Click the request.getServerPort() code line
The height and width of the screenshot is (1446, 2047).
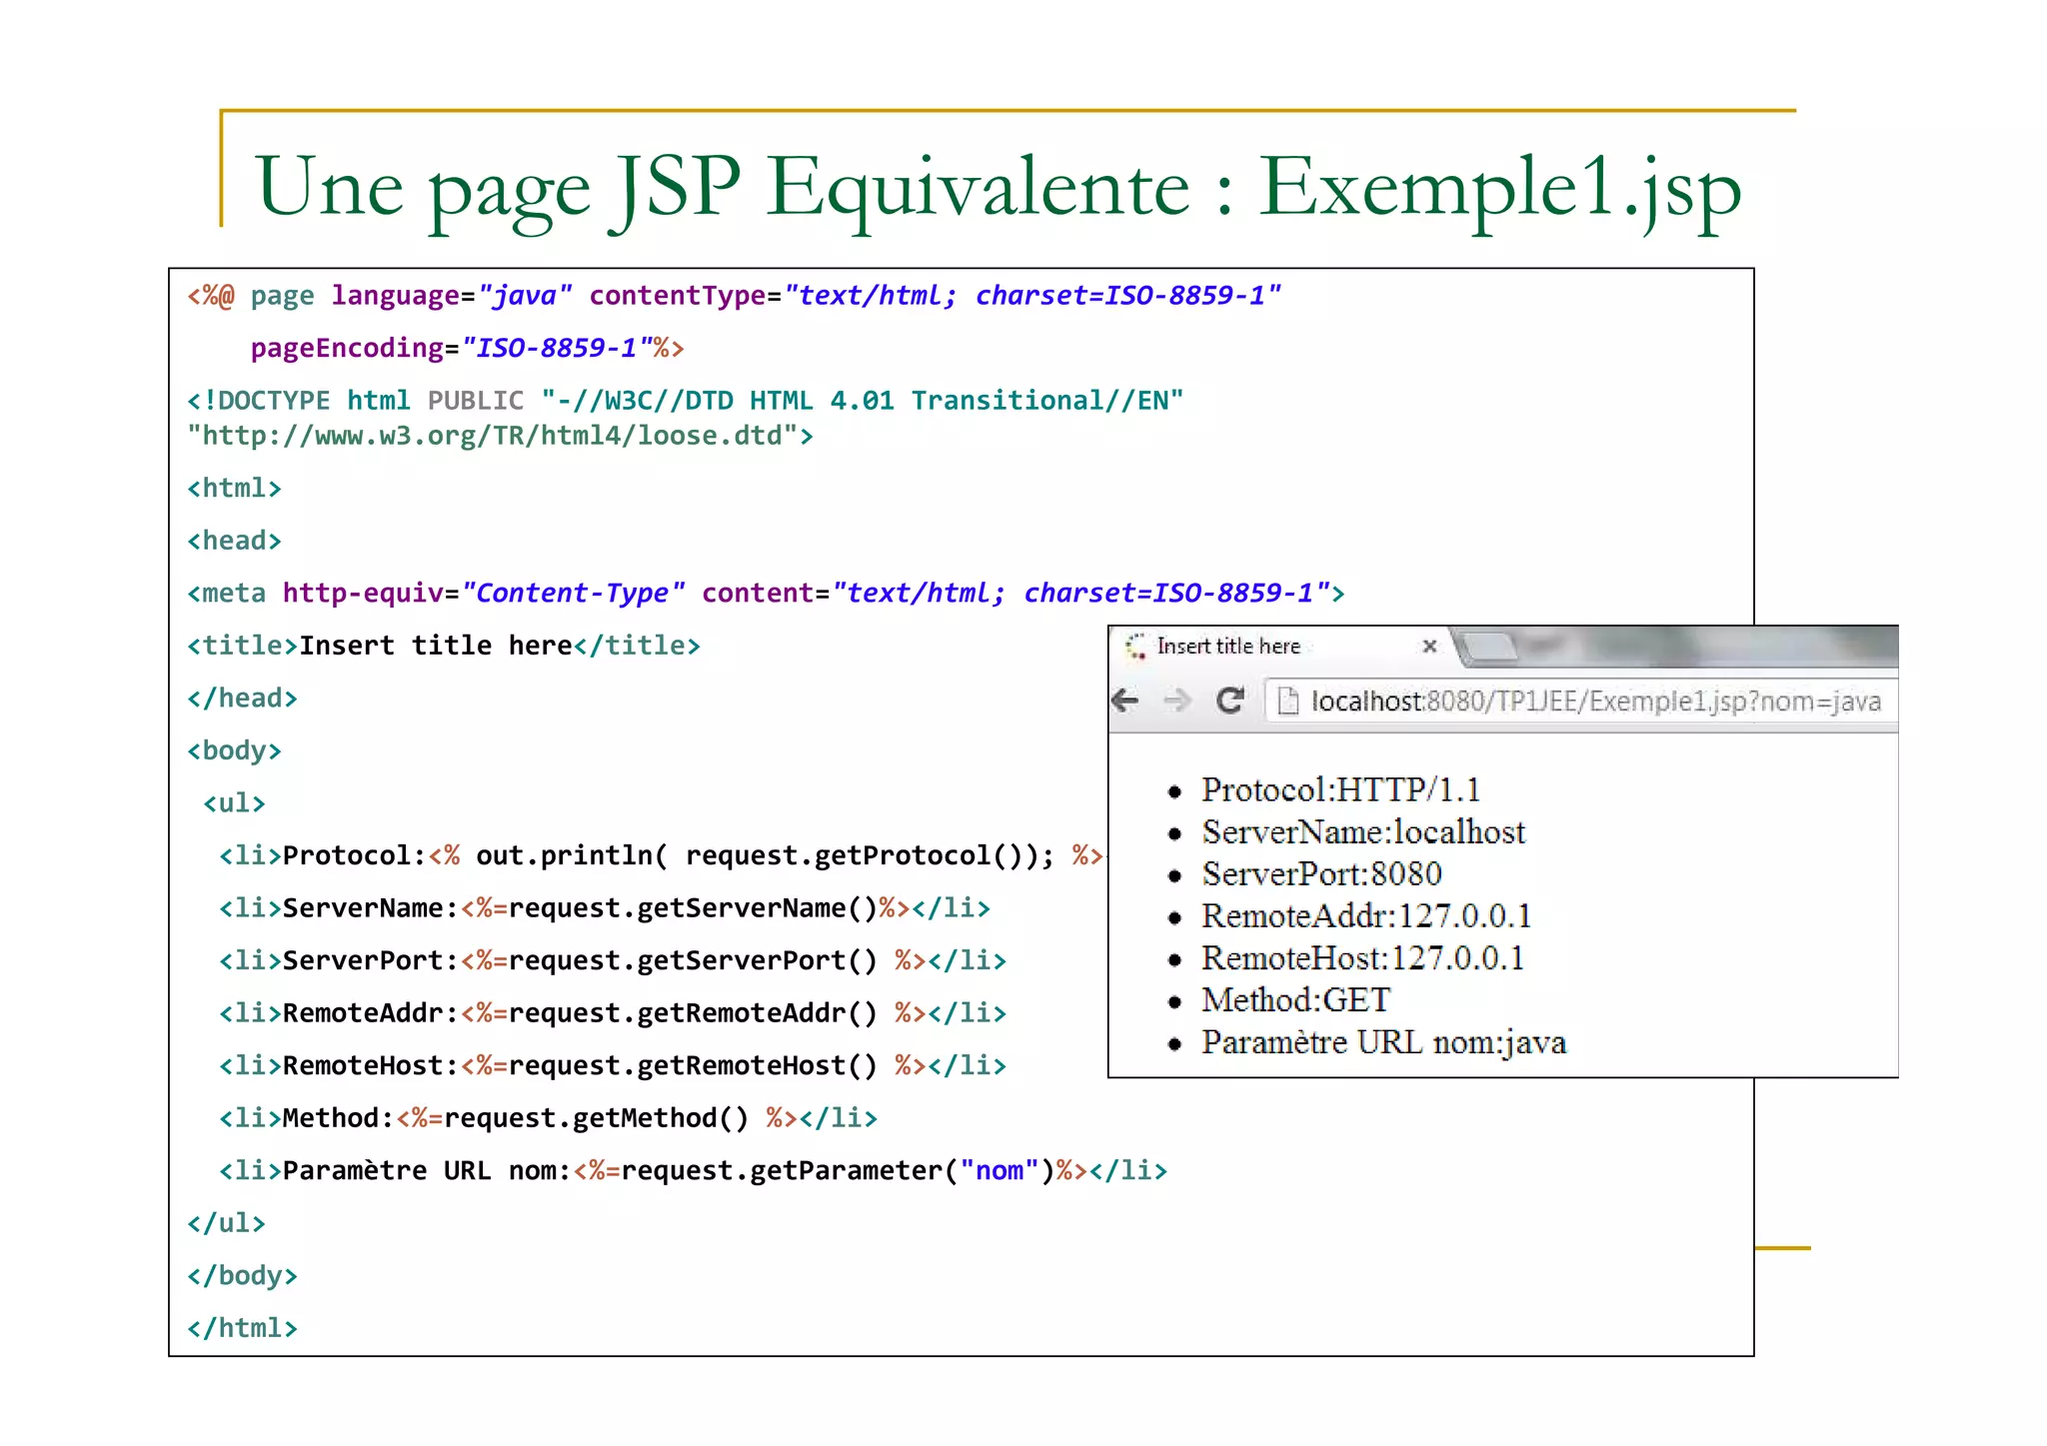613,961
